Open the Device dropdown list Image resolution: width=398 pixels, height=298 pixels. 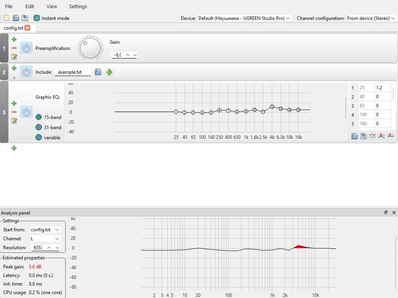click(x=245, y=18)
